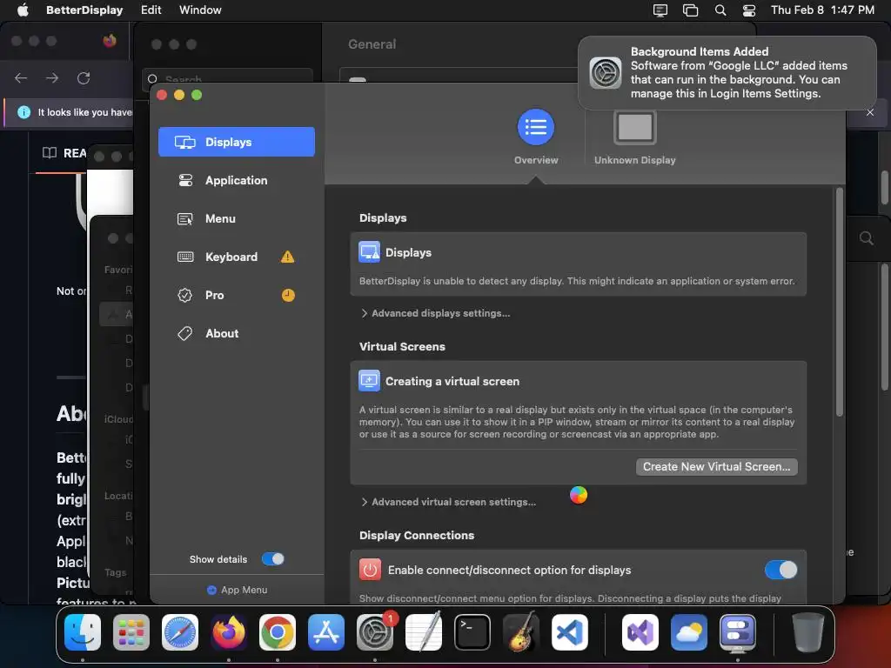Open Control Center in menu bar
This screenshot has width=891, height=668.
[x=749, y=10]
